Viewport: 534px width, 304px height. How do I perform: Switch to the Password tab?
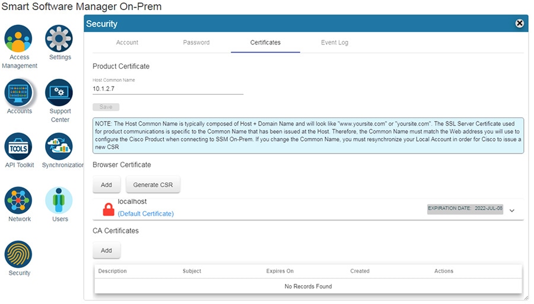click(196, 43)
